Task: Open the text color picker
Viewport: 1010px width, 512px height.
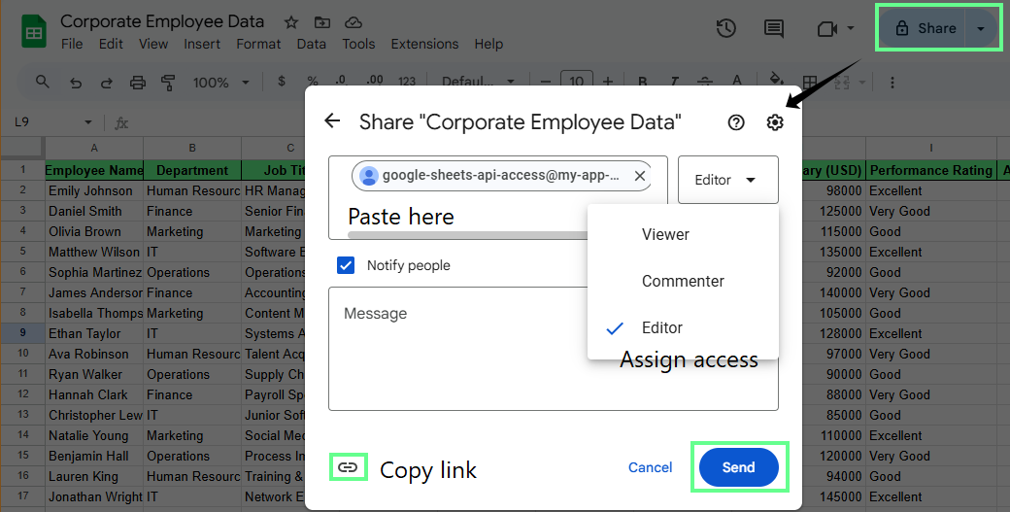Action: tap(737, 82)
